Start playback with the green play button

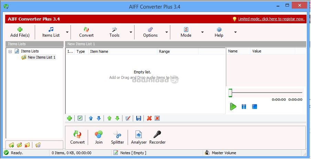point(233,107)
